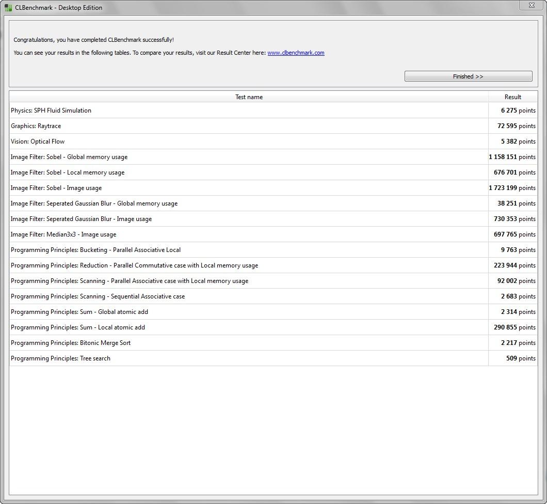Select the Graphics: Raytrace row
Viewport: 547px width, 504px height.
tap(36, 126)
